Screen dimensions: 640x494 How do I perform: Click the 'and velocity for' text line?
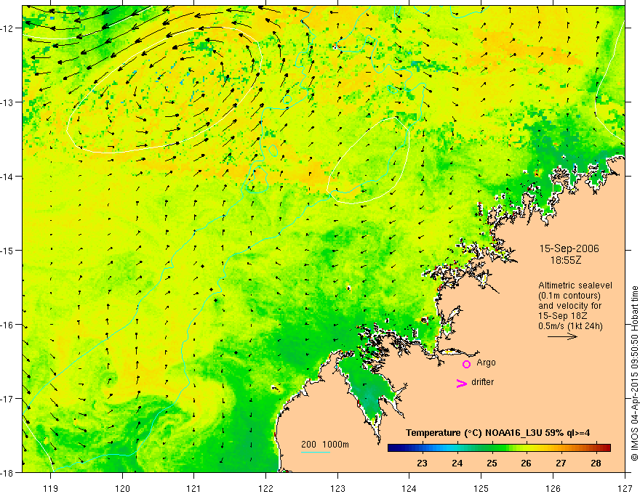pos(569,306)
